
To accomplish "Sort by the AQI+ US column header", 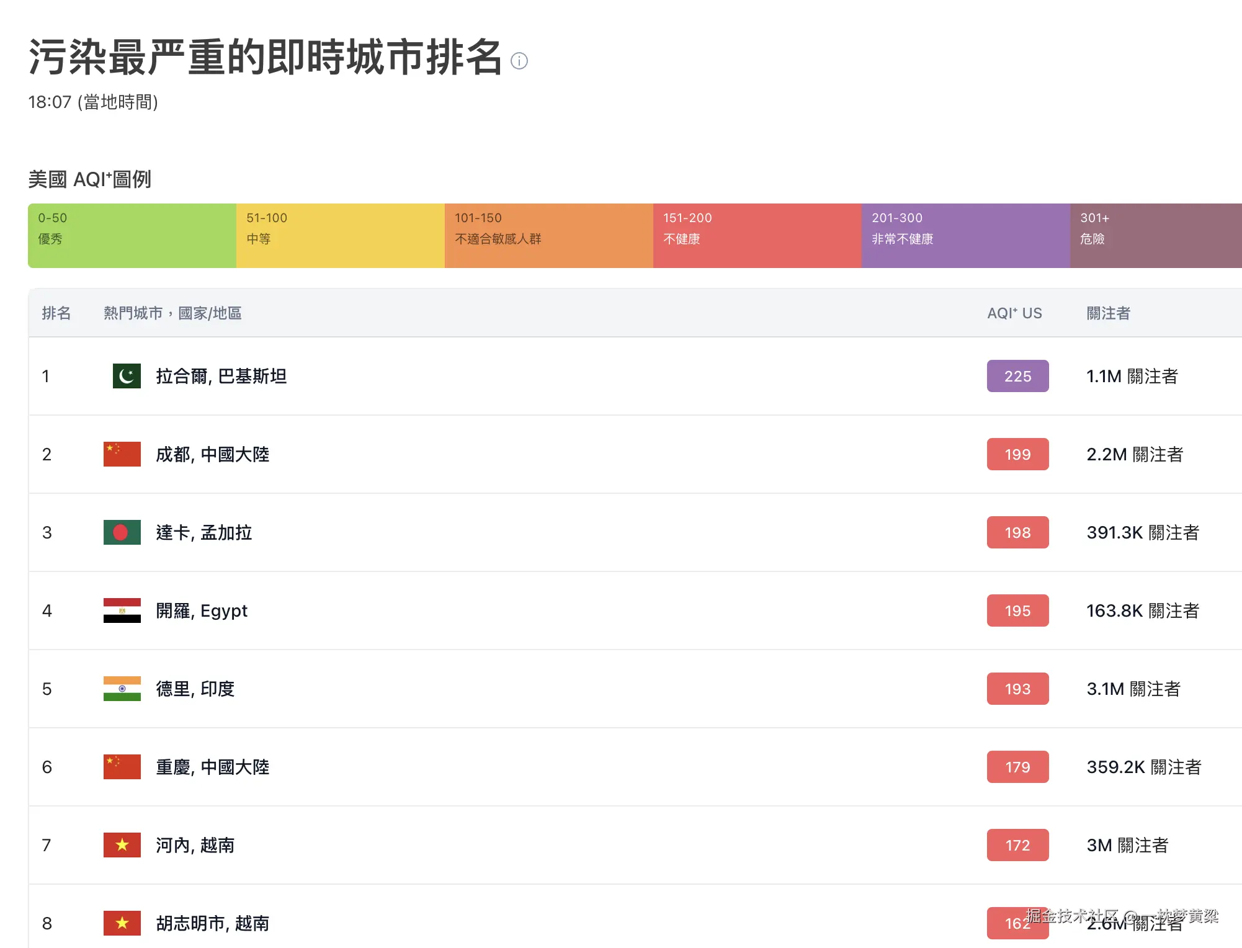I will [1014, 313].
